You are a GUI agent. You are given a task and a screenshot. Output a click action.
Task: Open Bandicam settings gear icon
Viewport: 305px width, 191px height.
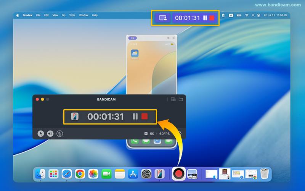click(180, 133)
